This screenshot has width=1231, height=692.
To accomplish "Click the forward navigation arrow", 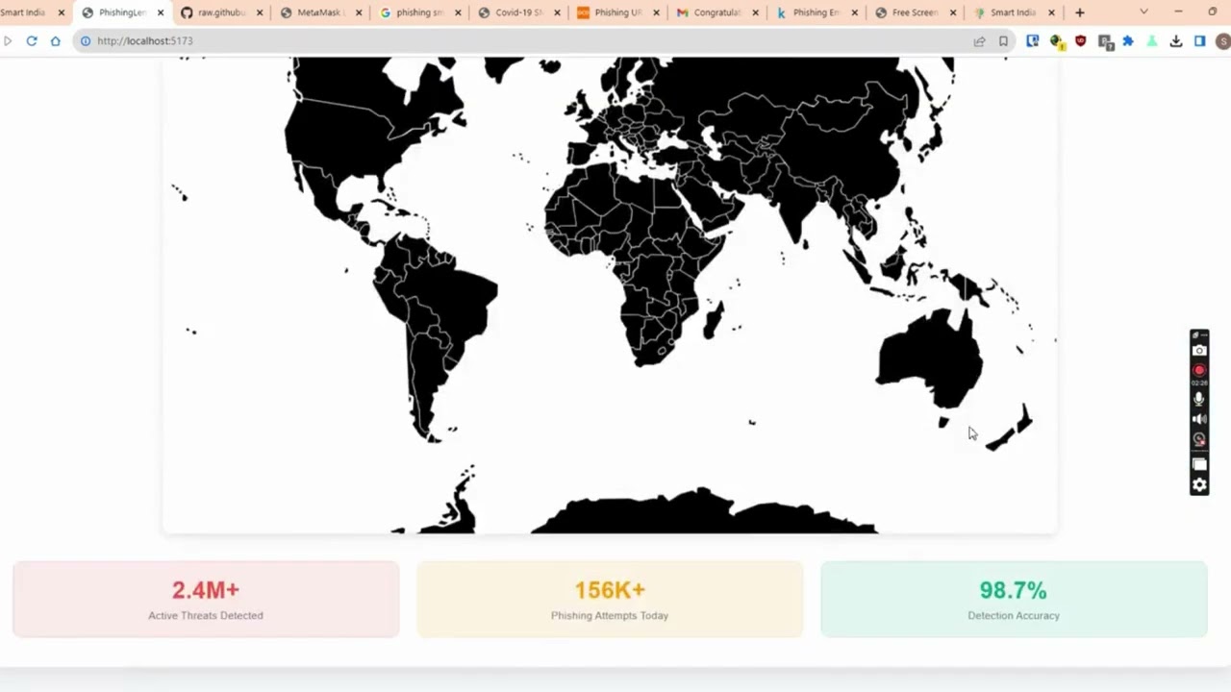I will (x=8, y=41).
